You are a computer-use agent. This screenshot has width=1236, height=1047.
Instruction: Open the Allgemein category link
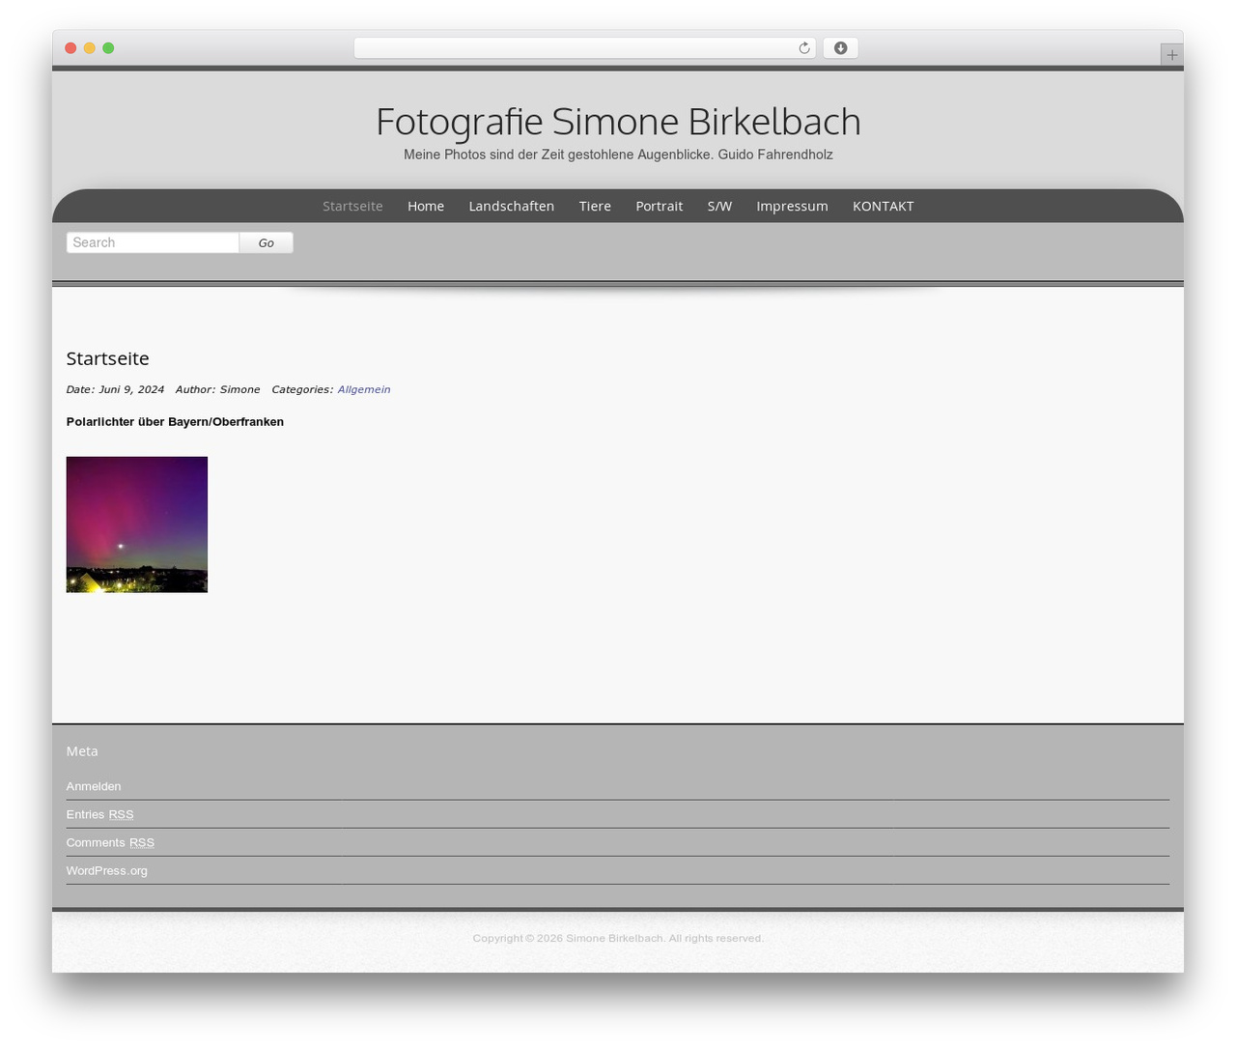pos(364,389)
